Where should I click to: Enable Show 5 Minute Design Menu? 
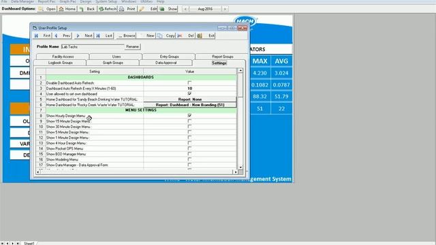(x=189, y=132)
